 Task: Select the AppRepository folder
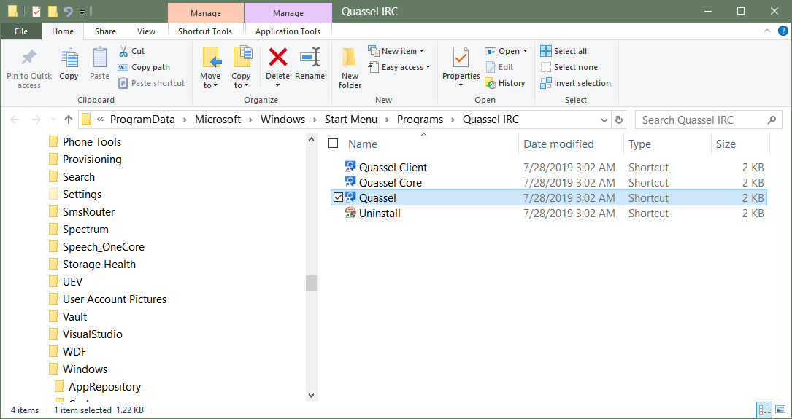98,387
